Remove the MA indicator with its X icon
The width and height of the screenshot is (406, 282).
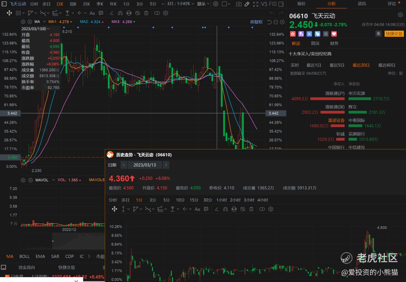click(30, 22)
